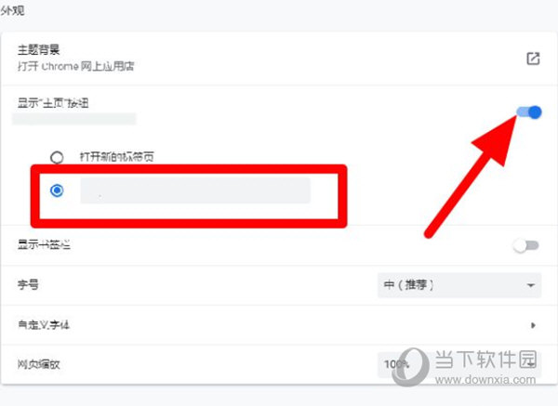Click the 打开新的标签页 option label
Image resolution: width=558 pixels, height=406 pixels.
coord(117,157)
